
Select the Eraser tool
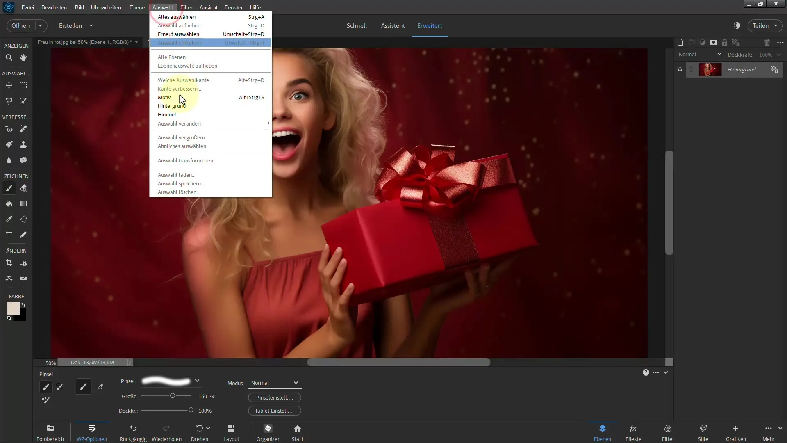[x=23, y=188]
